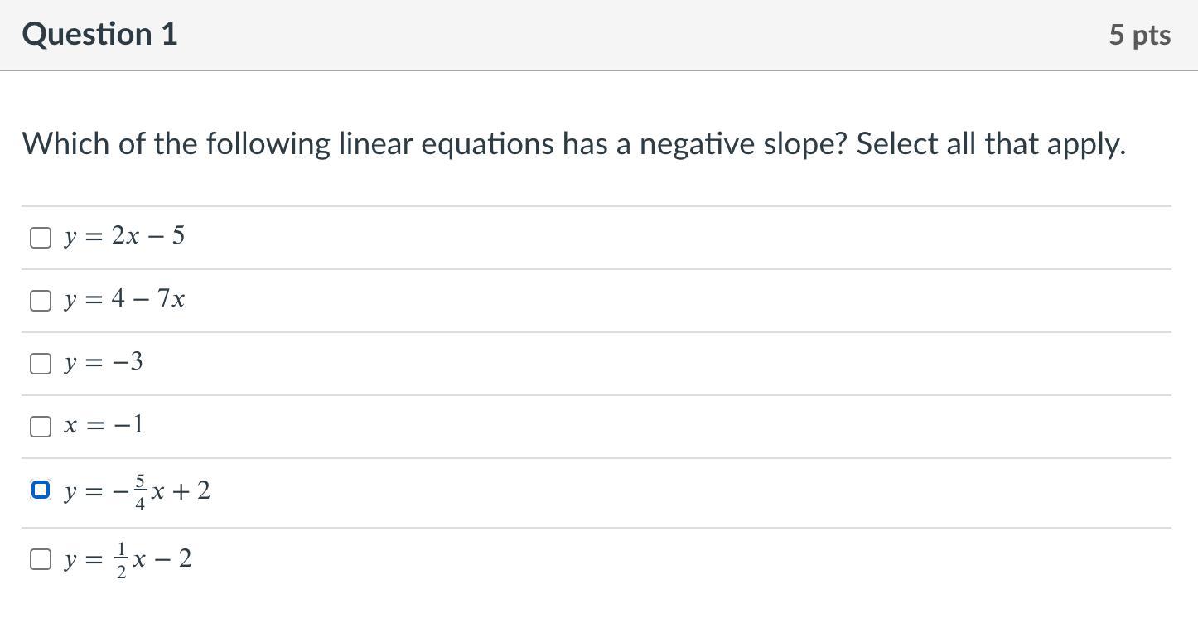The image size is (1198, 628).
Task: Click the word 'equations' in the prompt
Action: pyautogui.click(x=487, y=144)
